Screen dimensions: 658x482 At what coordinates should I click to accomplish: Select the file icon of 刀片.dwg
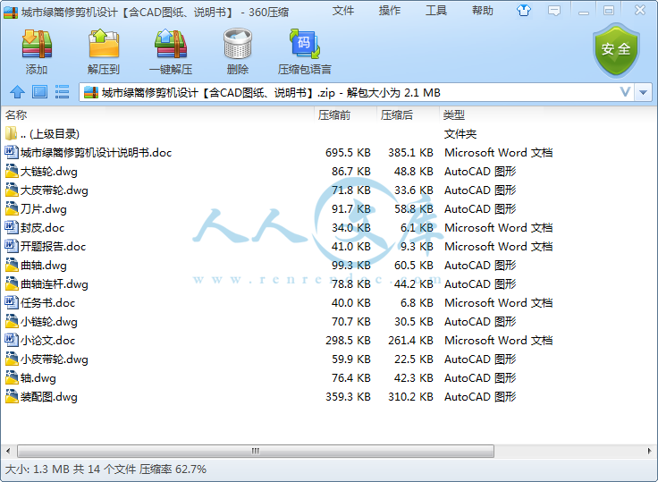pos(12,208)
